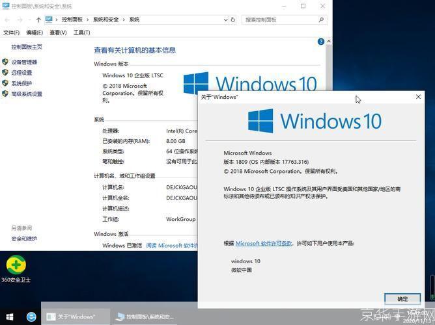Expand the chevron after 系统和安全 in breadcrumb
The height and width of the screenshot is (325, 435).
tap(124, 19)
